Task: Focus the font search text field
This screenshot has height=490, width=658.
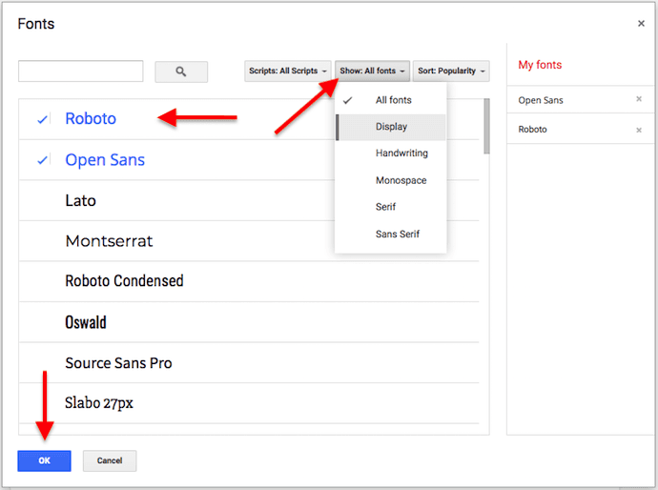Action: [81, 71]
